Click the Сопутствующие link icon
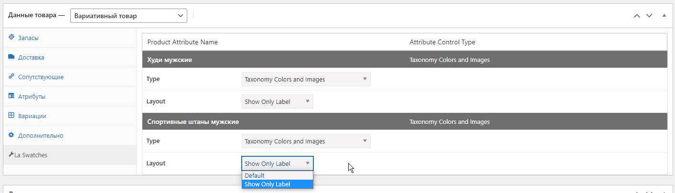This screenshot has height=193, width=675. 11,76
